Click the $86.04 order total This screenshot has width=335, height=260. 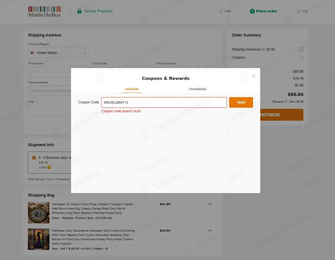(x=295, y=94)
